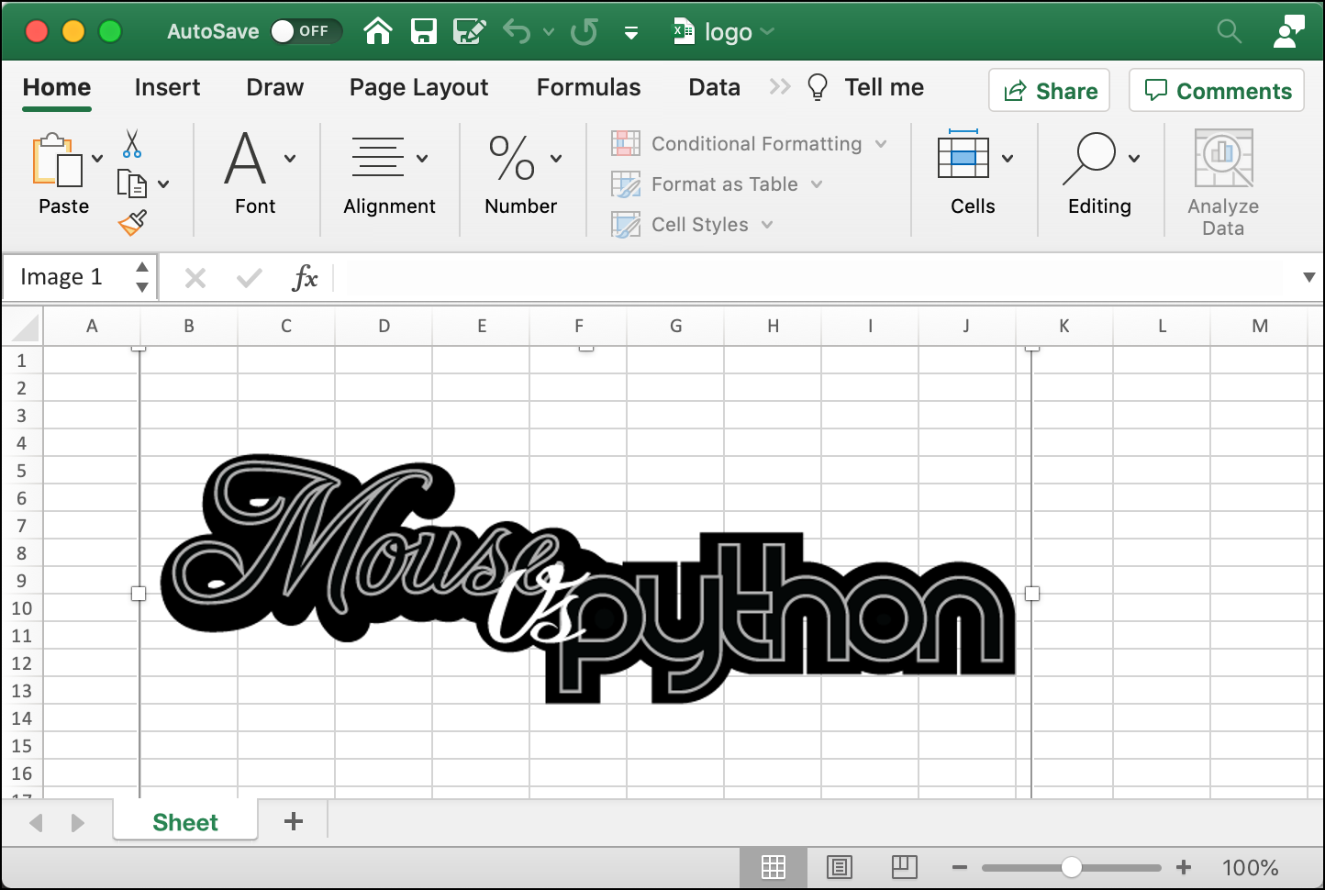Image resolution: width=1325 pixels, height=890 pixels.
Task: Open the Formulas ribbon tab
Action: (588, 87)
